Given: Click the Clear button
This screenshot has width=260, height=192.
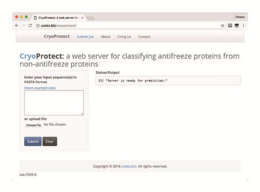Looking at the screenshot, I should pos(50,141).
